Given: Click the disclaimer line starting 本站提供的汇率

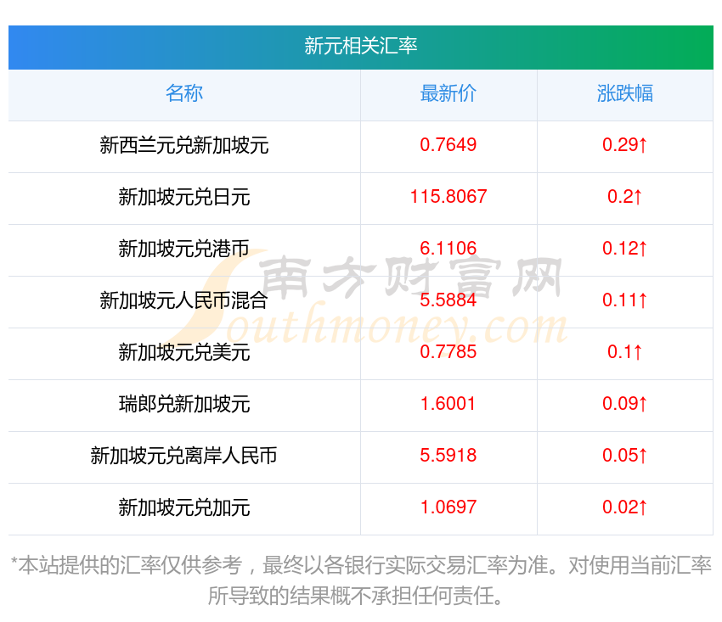Looking at the screenshot, I should click(361, 565).
